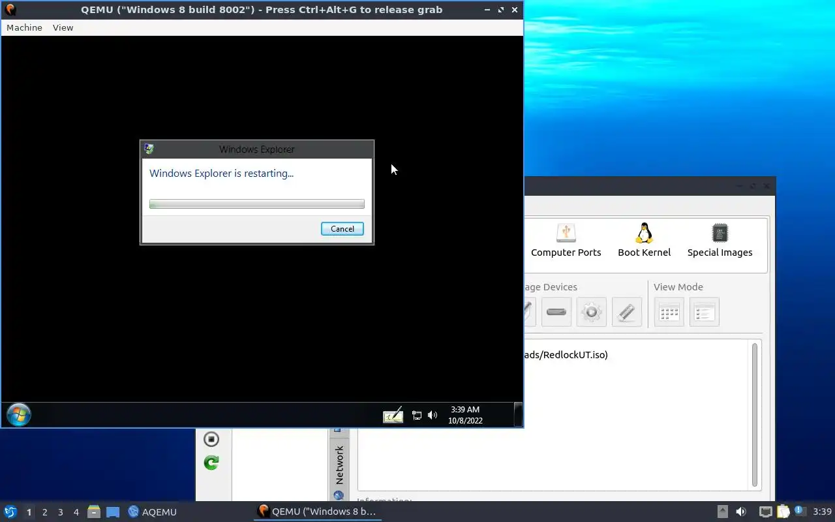
Task: Click the Windows guest volume speaker icon
Action: pos(433,415)
